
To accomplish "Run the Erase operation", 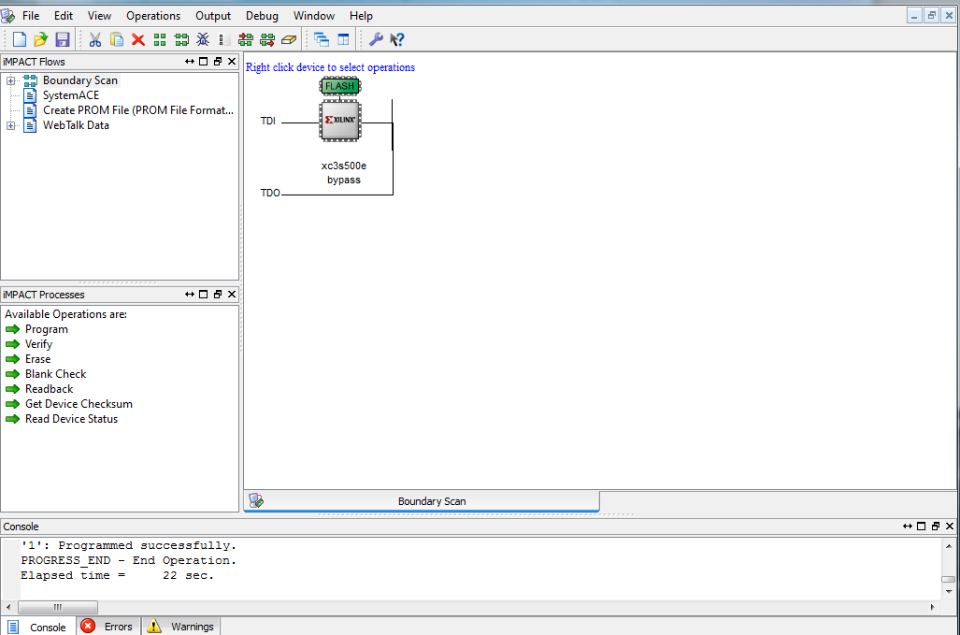I will (38, 359).
